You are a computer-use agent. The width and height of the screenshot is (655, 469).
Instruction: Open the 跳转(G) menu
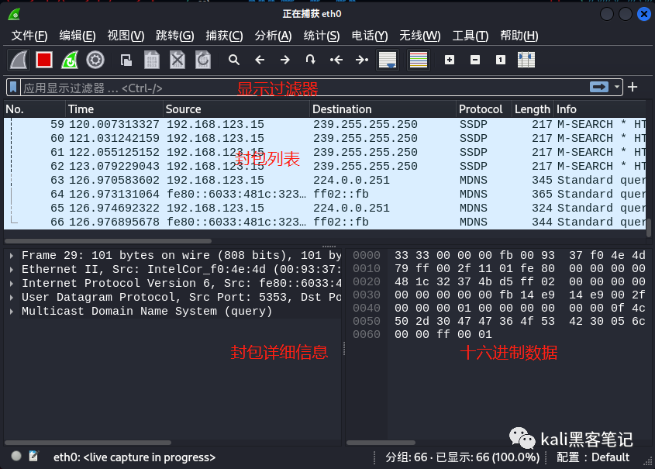pos(174,36)
